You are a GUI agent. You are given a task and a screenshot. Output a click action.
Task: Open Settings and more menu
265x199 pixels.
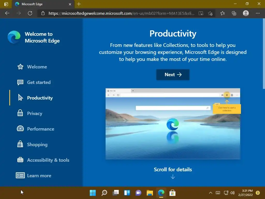coord(257,13)
